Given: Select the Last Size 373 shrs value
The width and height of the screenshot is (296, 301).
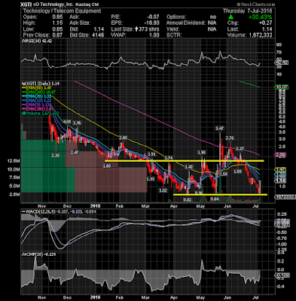Looking at the screenshot, I should (147, 29).
